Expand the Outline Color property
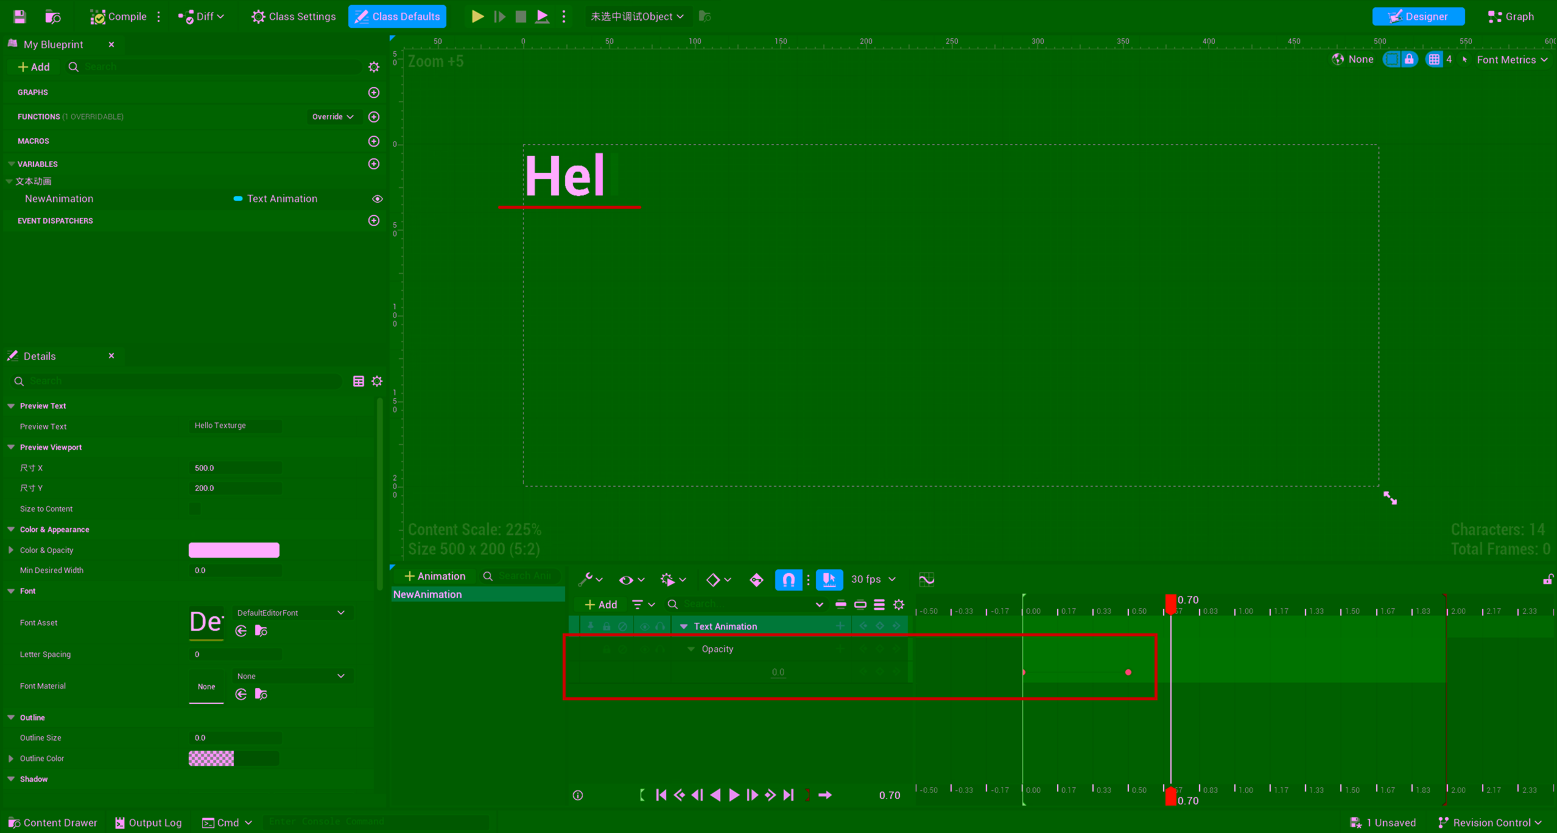1557x833 pixels. tap(11, 758)
